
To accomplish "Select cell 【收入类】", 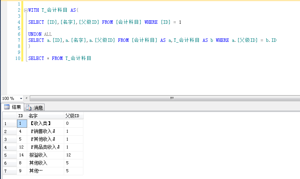I will [x=45, y=123].
